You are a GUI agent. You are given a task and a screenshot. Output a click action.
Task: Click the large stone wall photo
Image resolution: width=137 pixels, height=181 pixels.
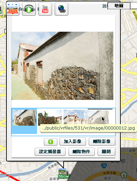click(62, 66)
